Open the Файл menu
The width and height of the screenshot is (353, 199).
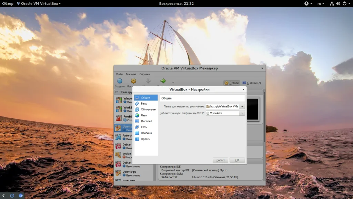(119, 74)
